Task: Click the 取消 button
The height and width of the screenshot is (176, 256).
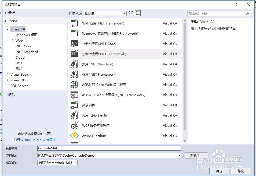Action: click(x=241, y=171)
